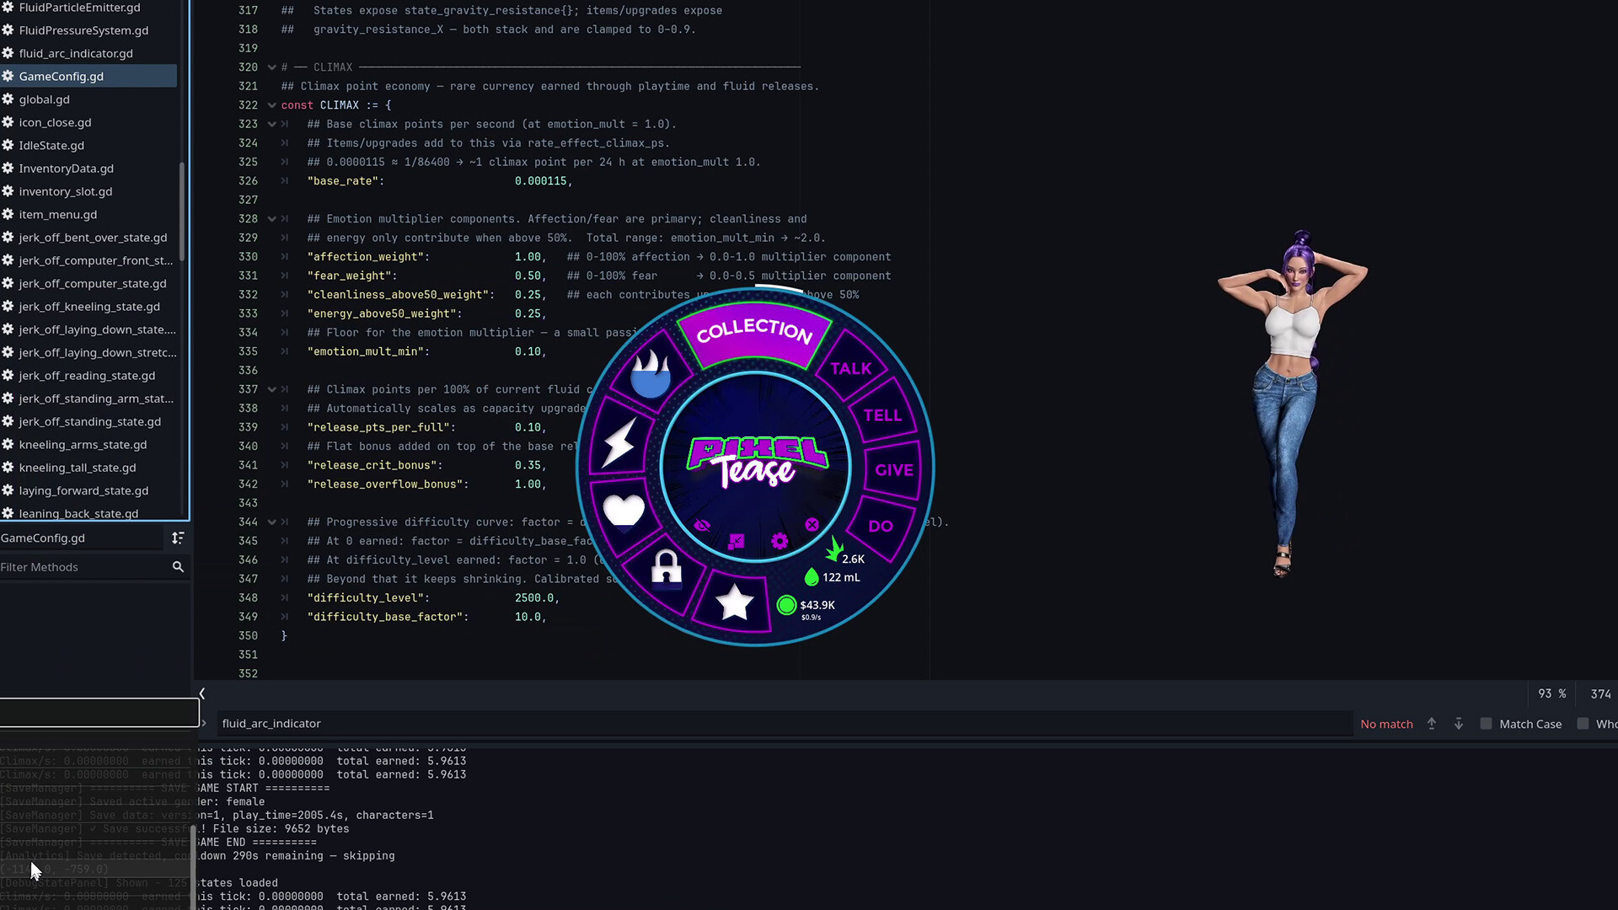Fold the comment block at line 323

pos(271,124)
